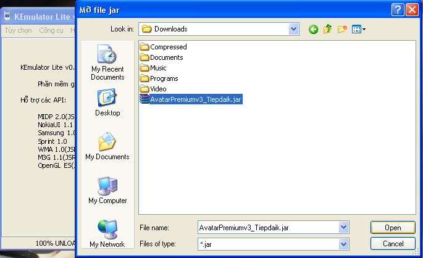Open Công cụ menu in KEmulator
Screen dimensions: 423x258
51,30
